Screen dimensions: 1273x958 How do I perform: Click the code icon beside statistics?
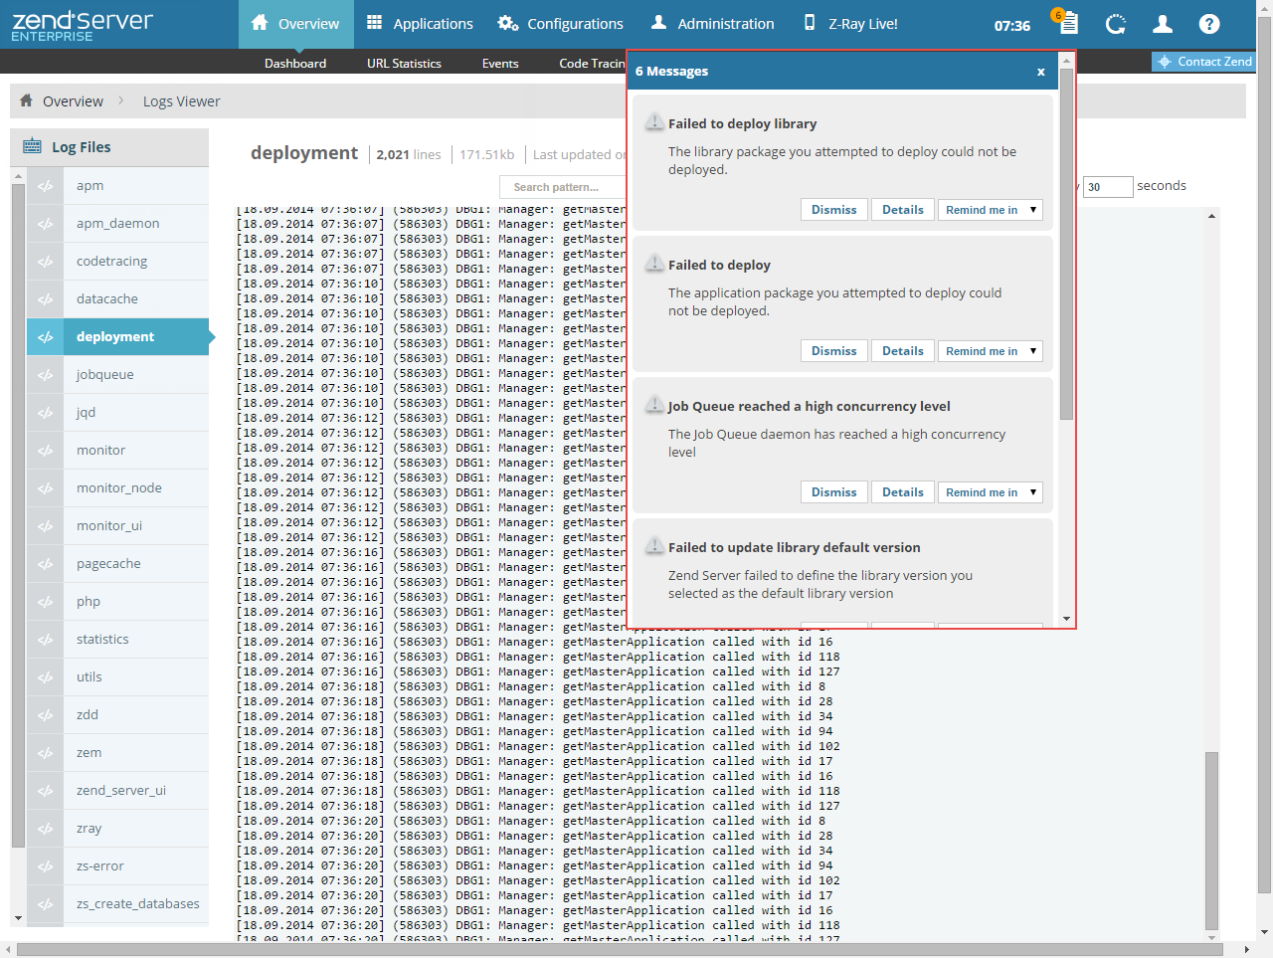tap(46, 640)
